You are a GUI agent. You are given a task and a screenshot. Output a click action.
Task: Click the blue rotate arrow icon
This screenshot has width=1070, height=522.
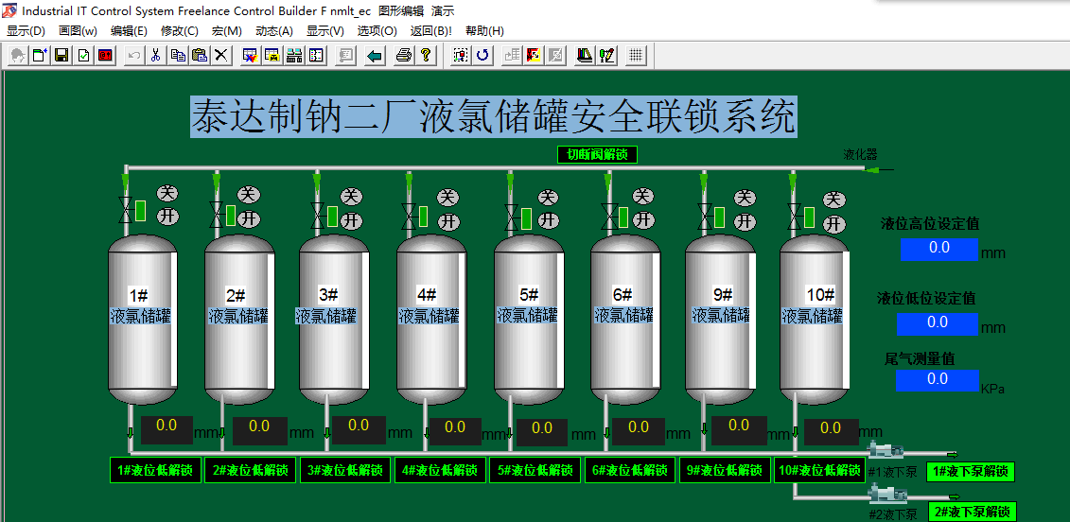click(x=482, y=56)
